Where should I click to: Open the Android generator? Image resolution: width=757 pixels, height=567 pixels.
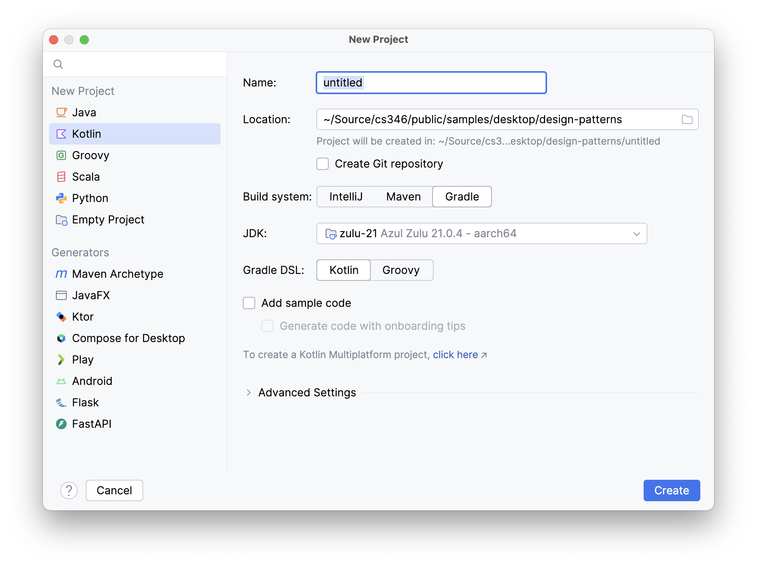[x=135, y=381]
